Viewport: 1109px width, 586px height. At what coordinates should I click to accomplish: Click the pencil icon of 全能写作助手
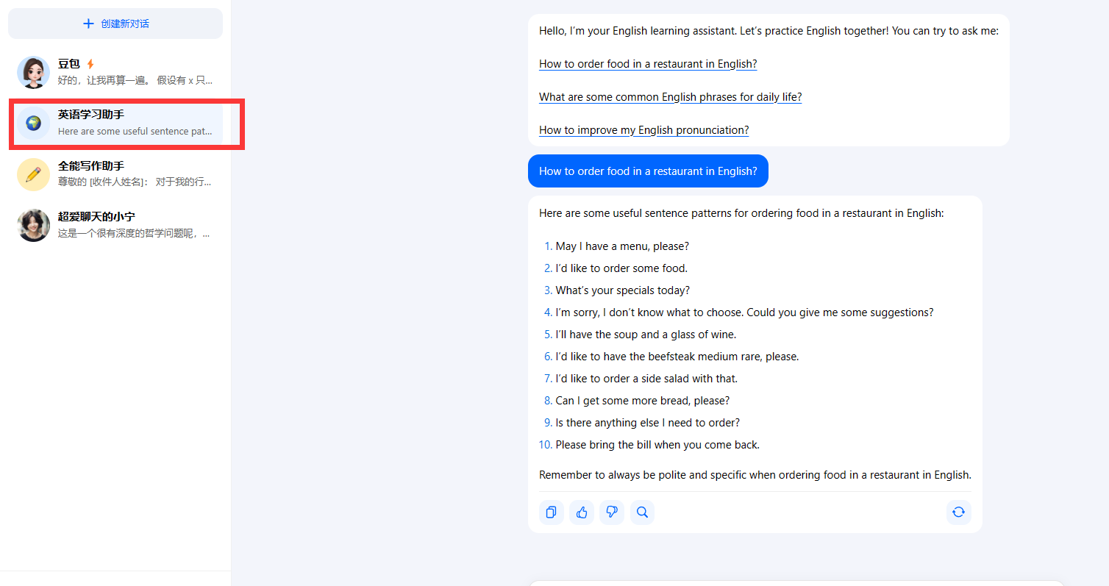pos(33,174)
